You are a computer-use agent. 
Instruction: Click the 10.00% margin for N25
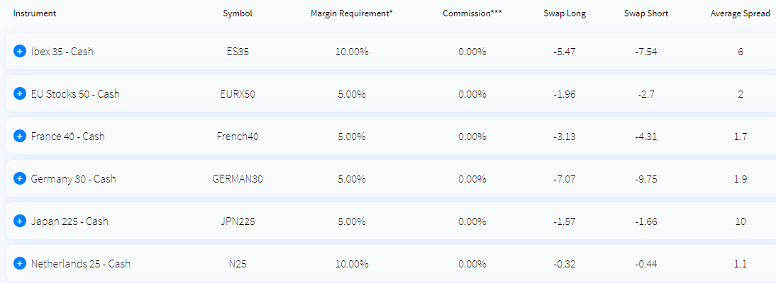click(352, 264)
